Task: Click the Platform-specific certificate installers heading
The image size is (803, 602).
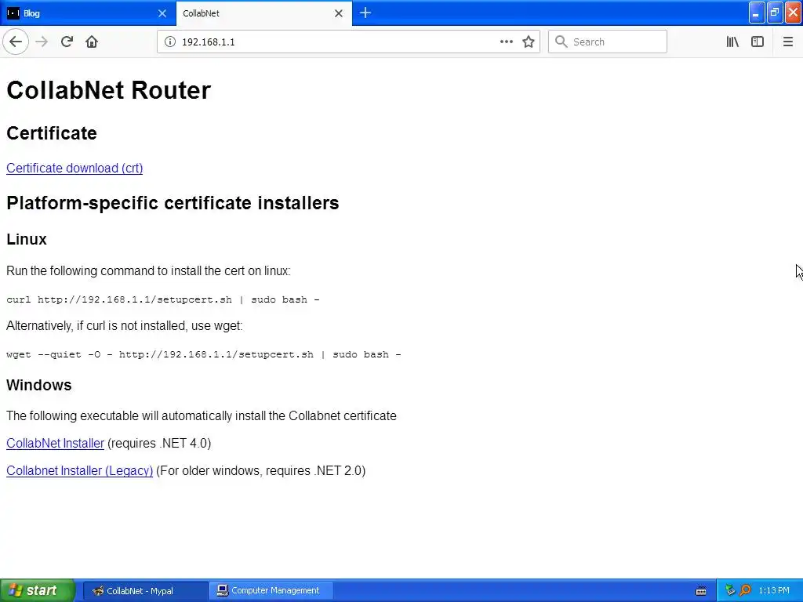Action: (x=173, y=203)
